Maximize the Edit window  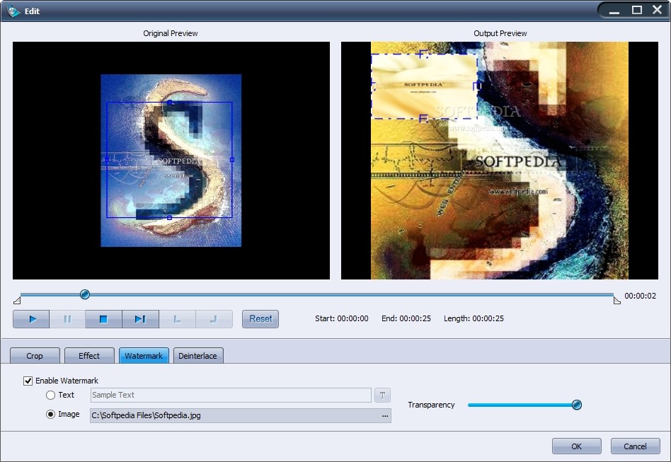point(637,10)
